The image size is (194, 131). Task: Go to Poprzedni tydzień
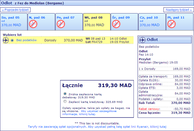15,10
